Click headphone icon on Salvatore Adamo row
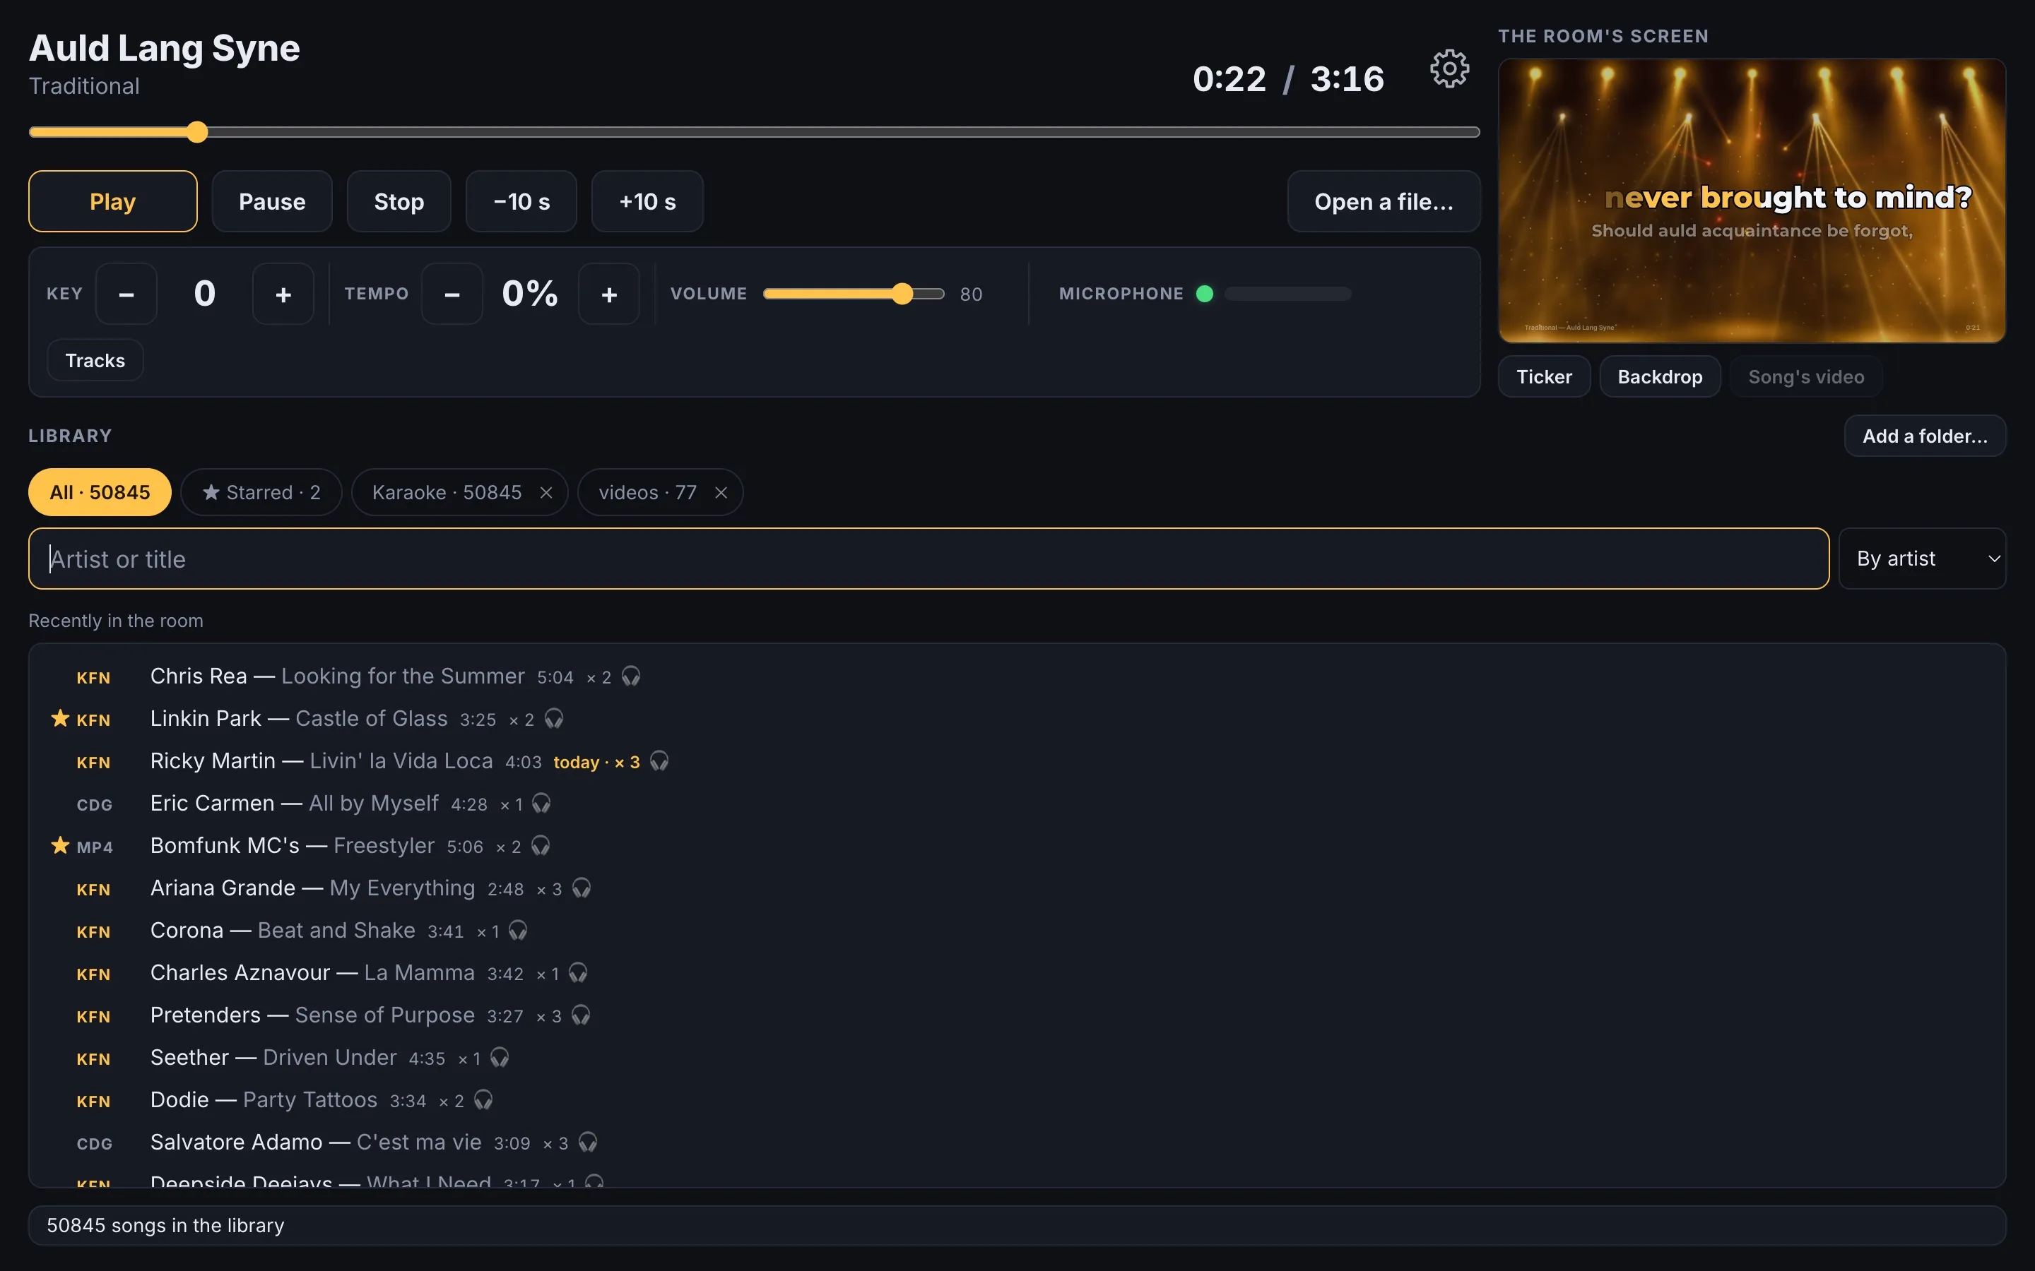2035x1271 pixels. (x=588, y=1142)
